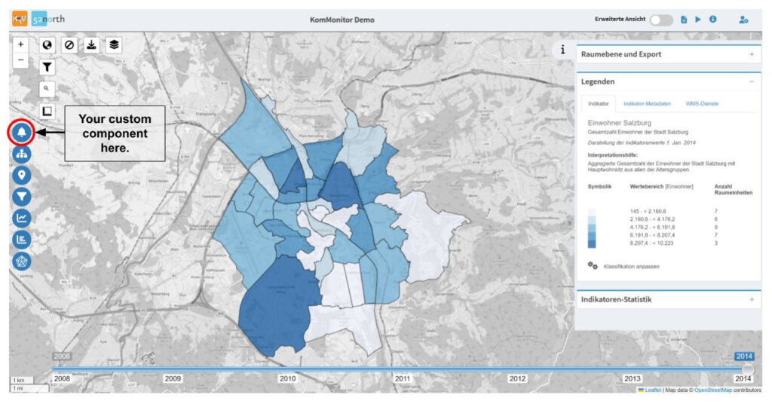Open the radar chart sidebar panel
772x404 pixels.
pyautogui.click(x=22, y=261)
